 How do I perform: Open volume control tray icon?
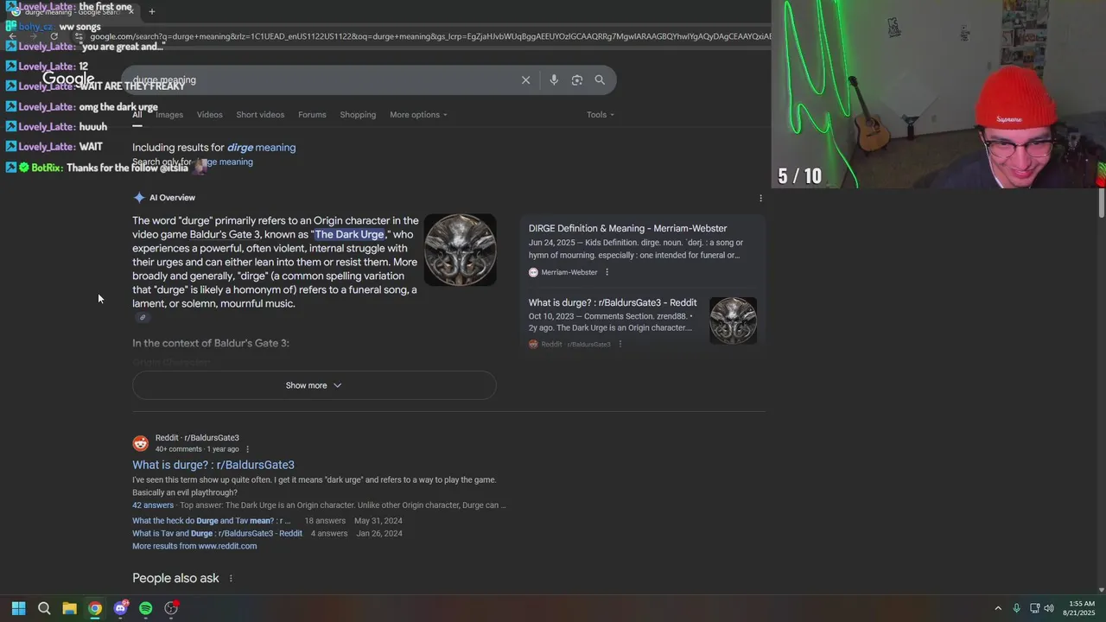(x=1049, y=608)
